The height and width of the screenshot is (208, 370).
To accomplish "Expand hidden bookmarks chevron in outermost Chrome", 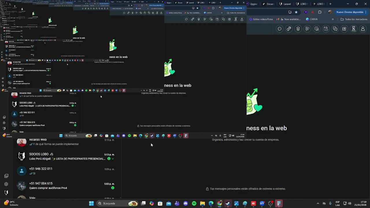I will click(333, 19).
